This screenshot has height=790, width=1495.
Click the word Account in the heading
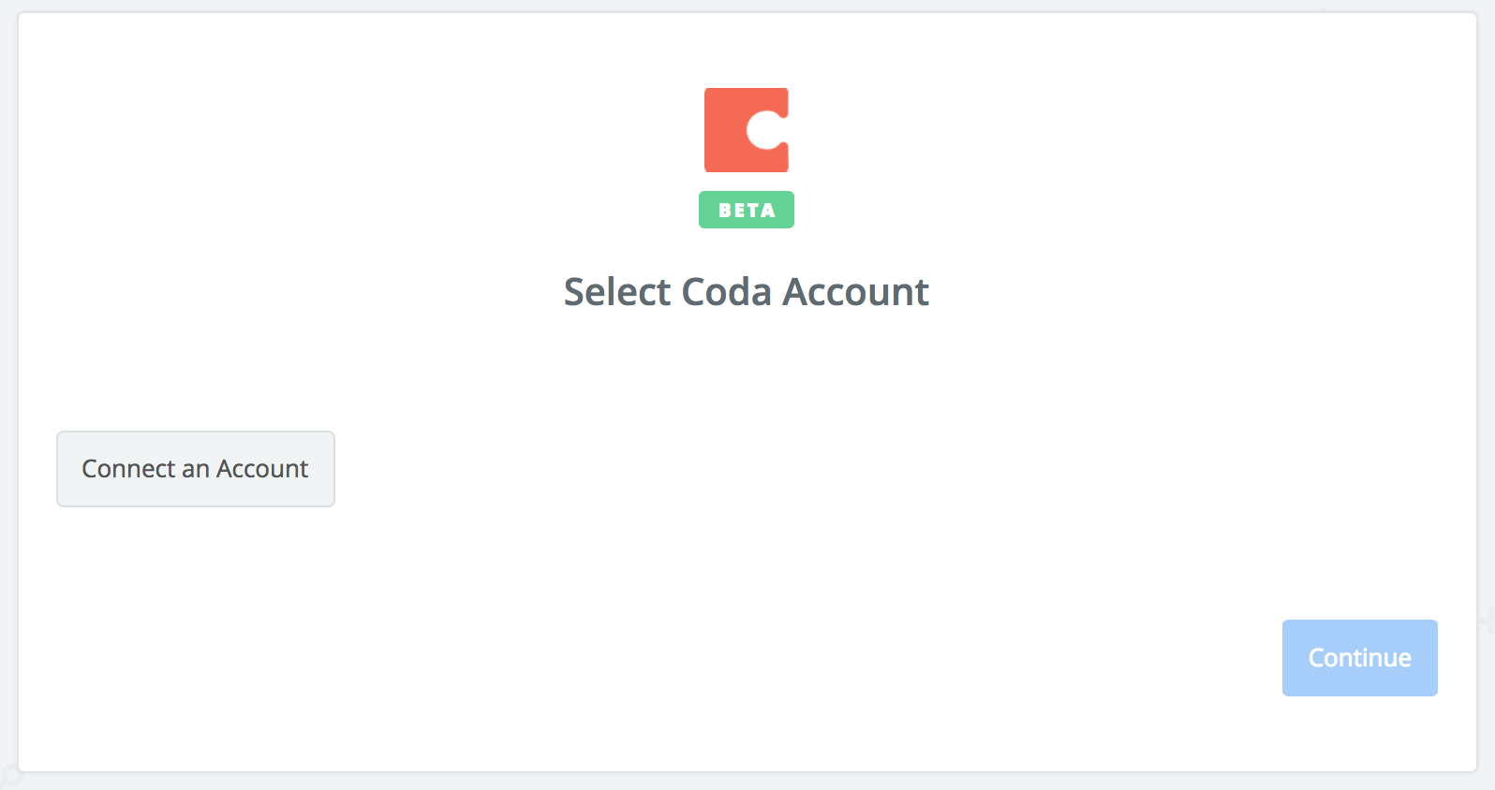856,292
